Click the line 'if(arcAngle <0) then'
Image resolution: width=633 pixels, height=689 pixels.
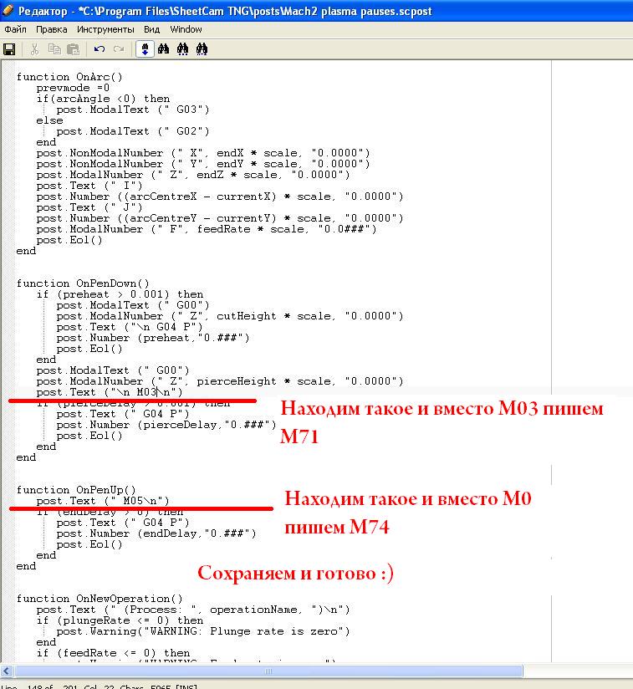103,99
